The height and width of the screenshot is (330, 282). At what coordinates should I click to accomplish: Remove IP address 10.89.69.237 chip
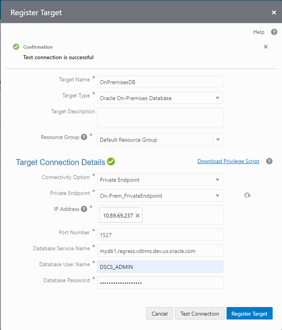[137, 215]
